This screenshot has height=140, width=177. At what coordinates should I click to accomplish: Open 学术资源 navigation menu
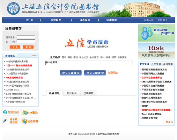pyautogui.click(x=112, y=20)
